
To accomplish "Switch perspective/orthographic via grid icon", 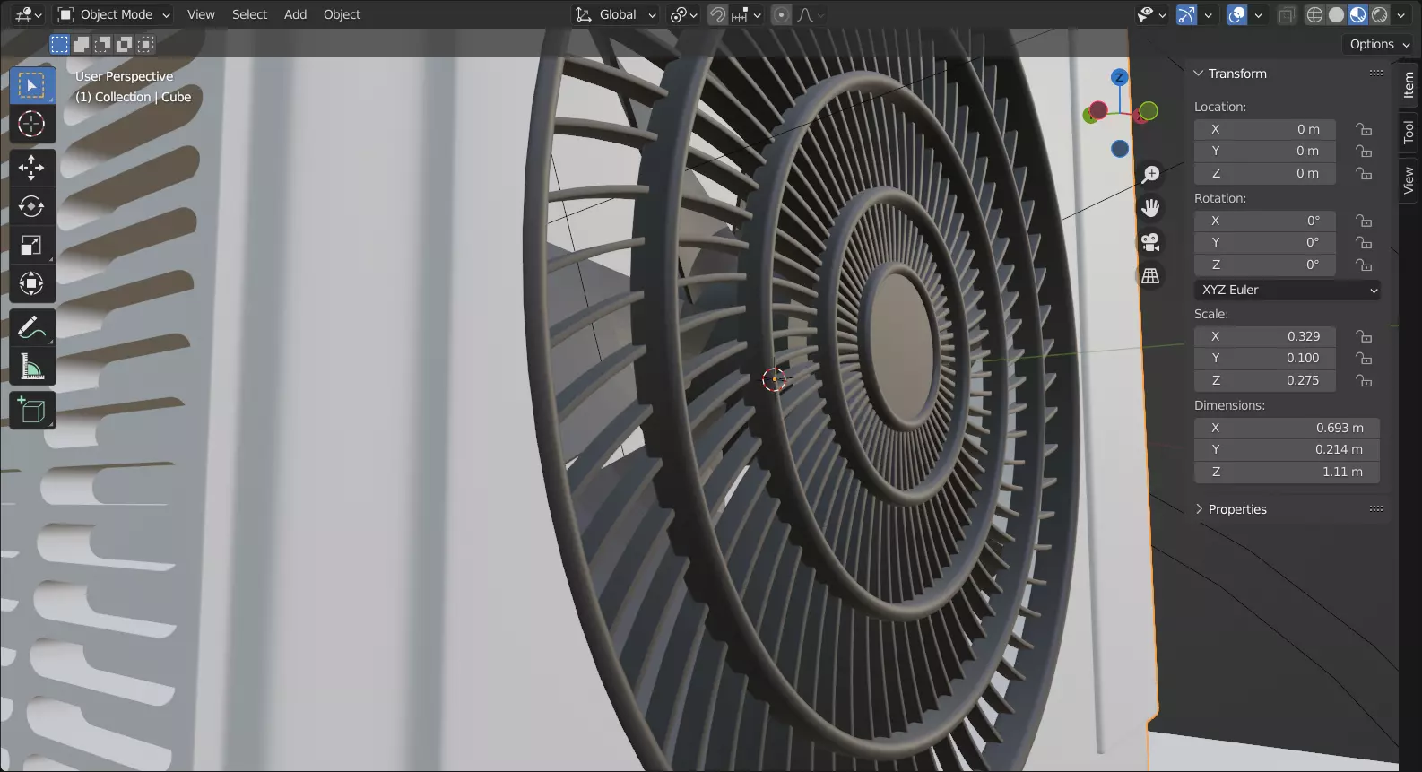I will click(1150, 276).
